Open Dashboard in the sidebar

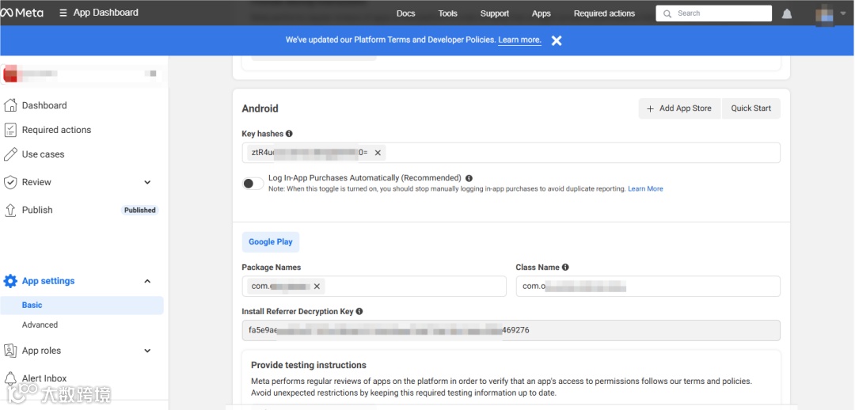(44, 105)
